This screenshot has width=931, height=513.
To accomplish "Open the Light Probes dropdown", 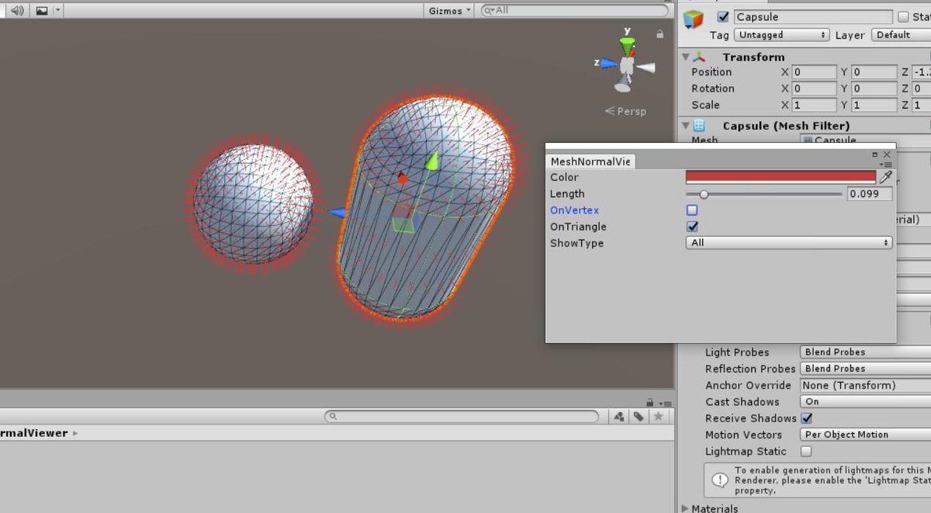I will tap(864, 352).
